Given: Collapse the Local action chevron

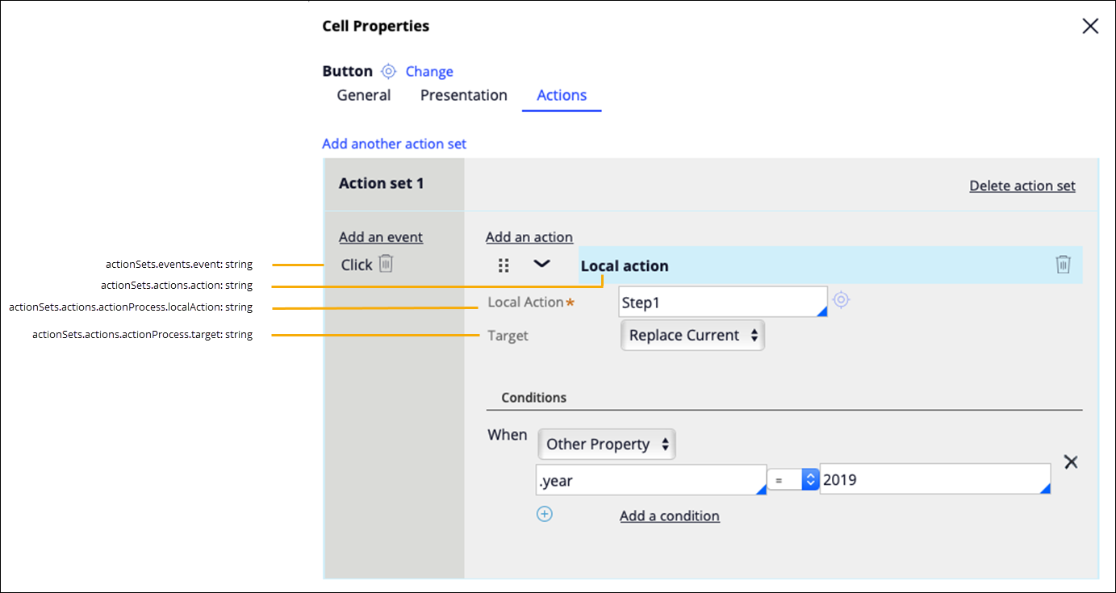Looking at the screenshot, I should tap(541, 264).
